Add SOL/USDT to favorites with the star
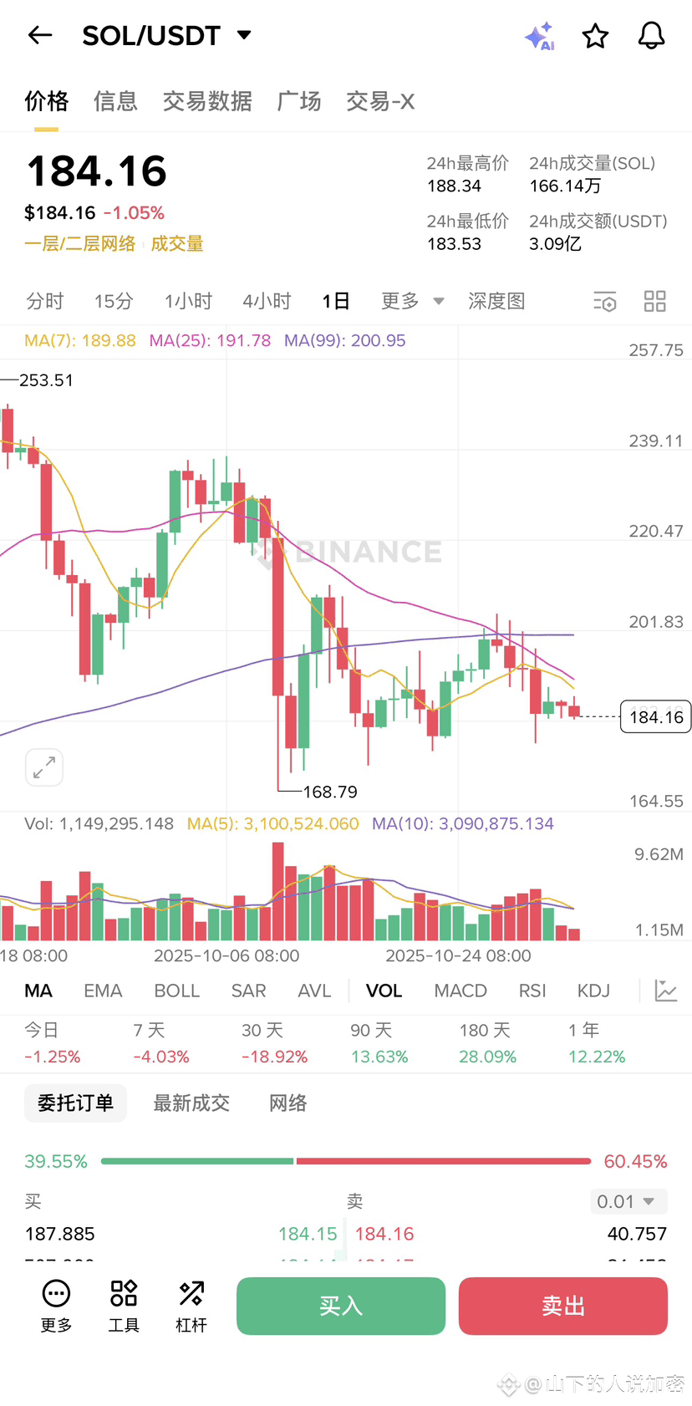Viewport: 692px width, 1406px height. (595, 36)
